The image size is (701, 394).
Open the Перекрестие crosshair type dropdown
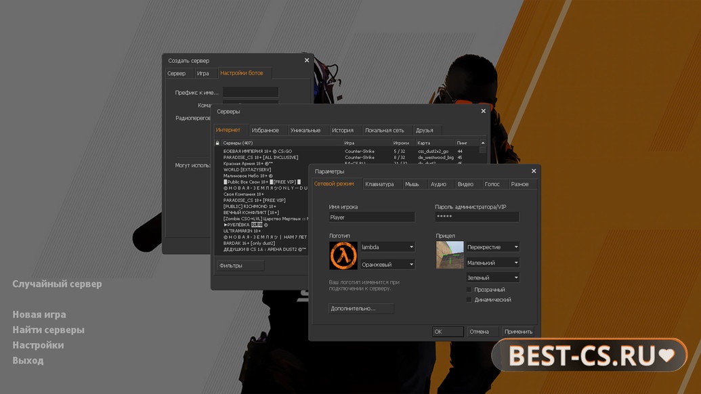pyautogui.click(x=492, y=247)
